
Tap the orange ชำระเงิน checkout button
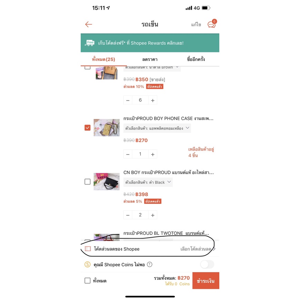(x=206, y=280)
